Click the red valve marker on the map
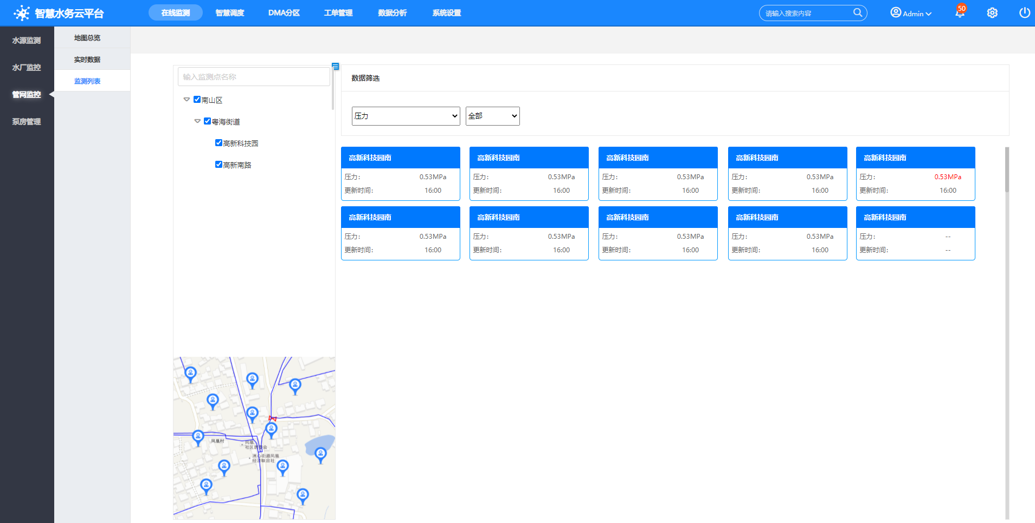 click(x=273, y=419)
